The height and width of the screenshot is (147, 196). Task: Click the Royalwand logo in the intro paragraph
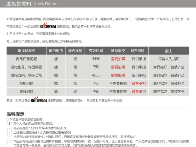point(48,26)
